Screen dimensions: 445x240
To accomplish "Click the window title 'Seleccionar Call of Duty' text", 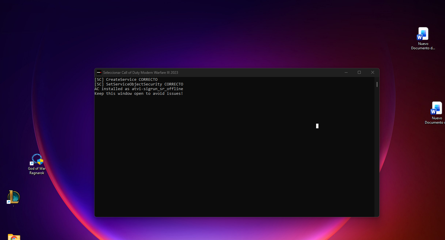I will [140, 73].
